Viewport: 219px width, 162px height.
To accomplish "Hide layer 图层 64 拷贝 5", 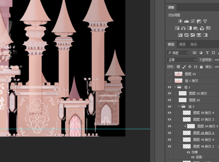I will (169, 126).
